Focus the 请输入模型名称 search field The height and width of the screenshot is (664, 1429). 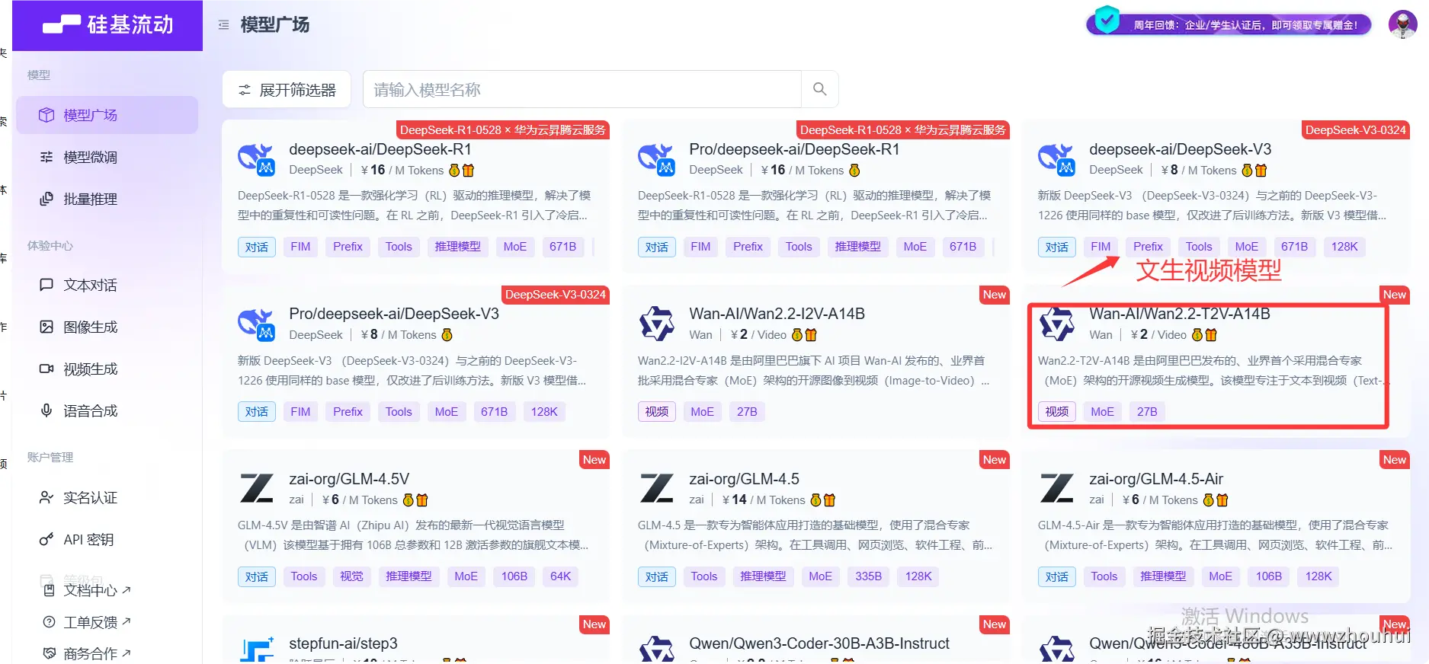tap(582, 89)
